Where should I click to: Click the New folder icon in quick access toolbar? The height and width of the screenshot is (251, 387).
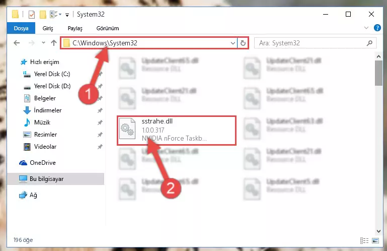tap(43, 15)
